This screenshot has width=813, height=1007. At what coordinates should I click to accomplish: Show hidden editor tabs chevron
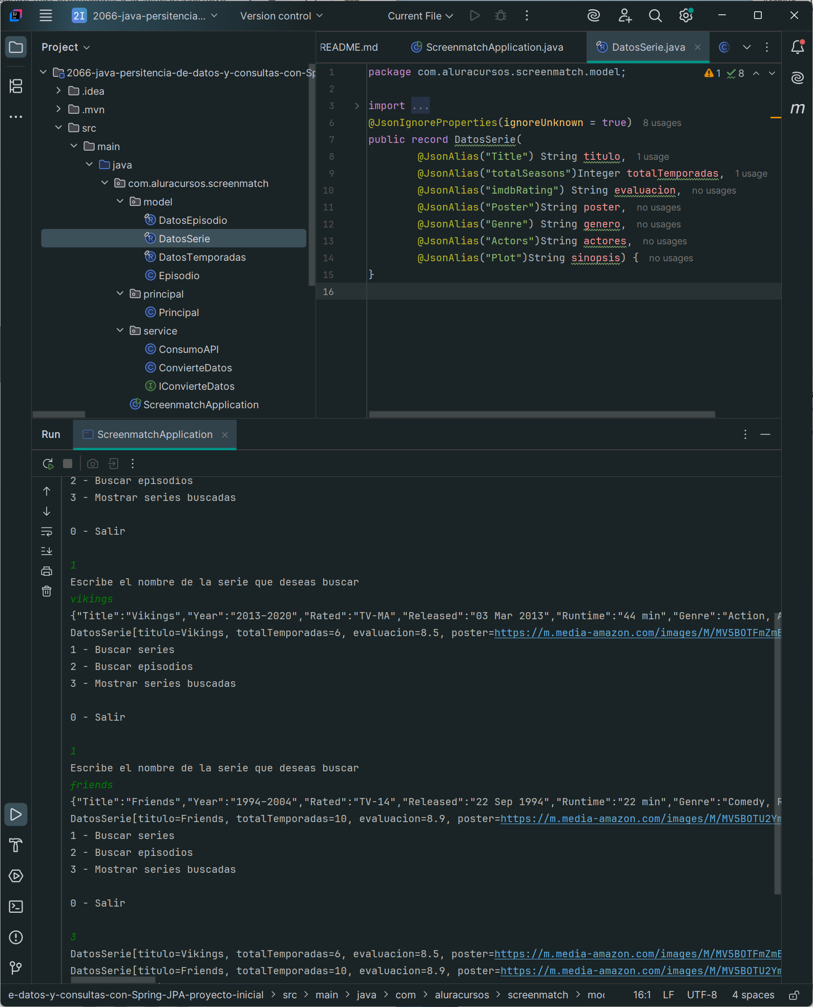click(x=747, y=47)
